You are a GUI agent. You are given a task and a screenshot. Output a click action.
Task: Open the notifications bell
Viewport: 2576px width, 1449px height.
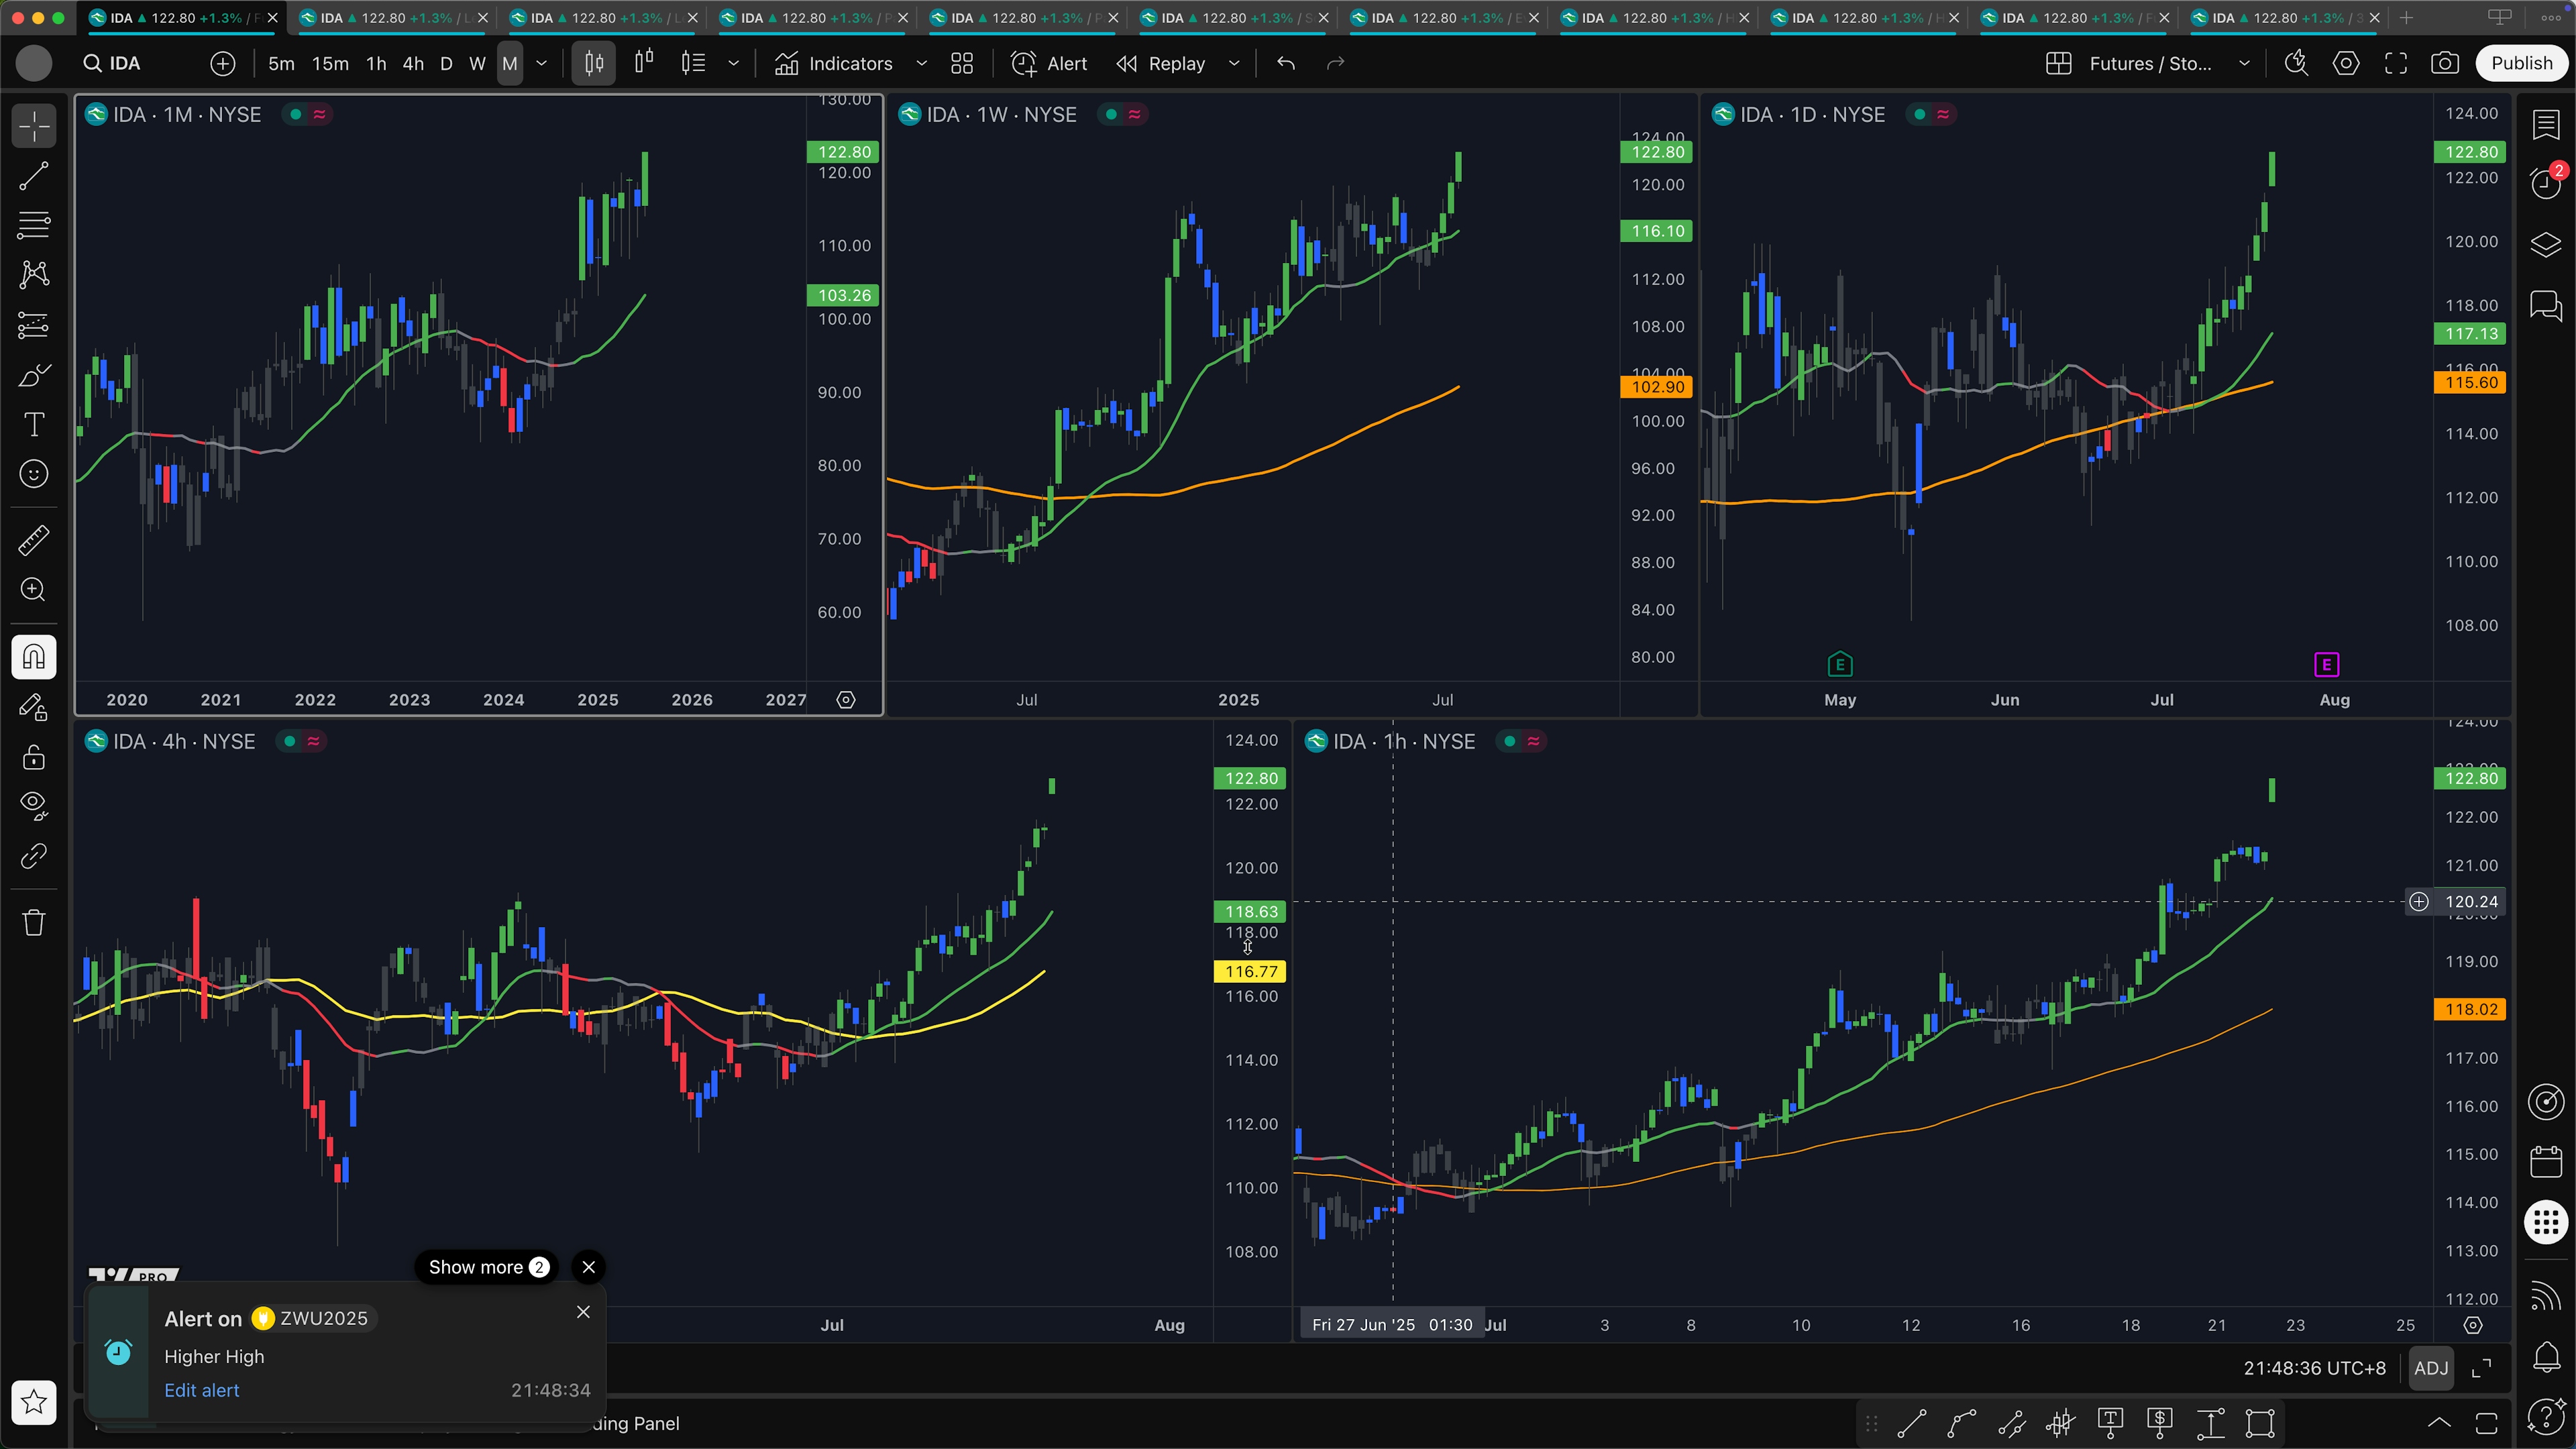[2546, 1357]
